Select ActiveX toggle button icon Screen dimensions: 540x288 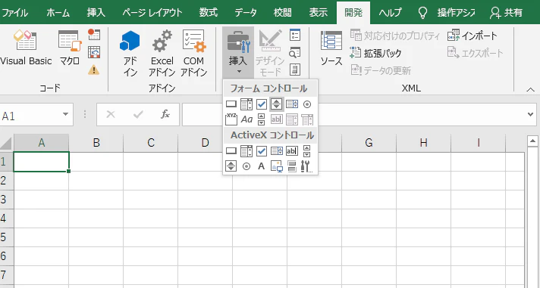292,166
